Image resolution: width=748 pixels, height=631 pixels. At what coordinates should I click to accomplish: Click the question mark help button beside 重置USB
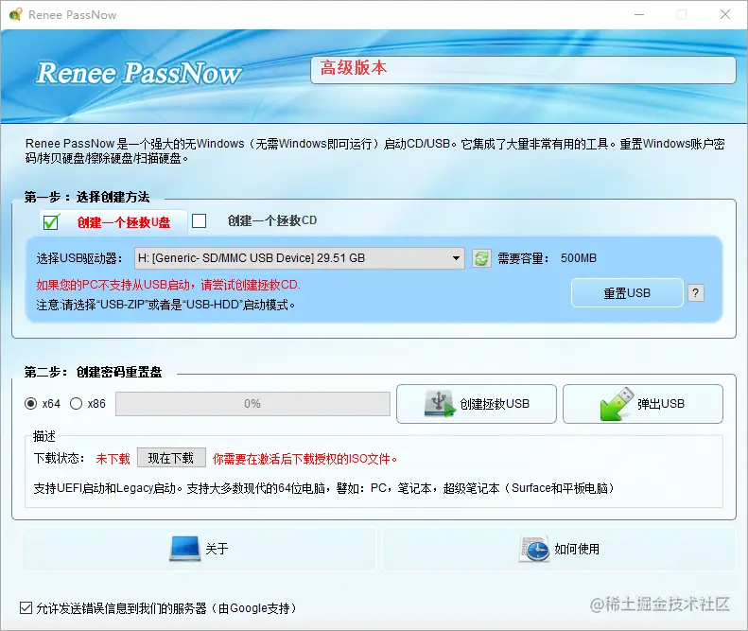(x=696, y=292)
